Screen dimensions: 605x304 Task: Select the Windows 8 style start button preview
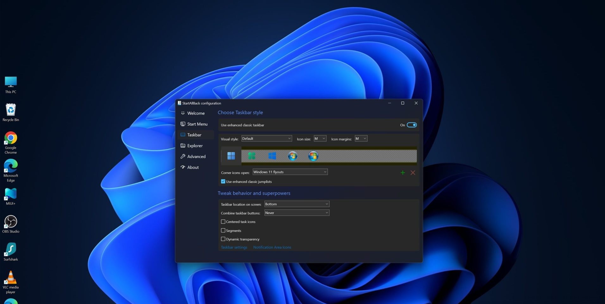point(272,156)
